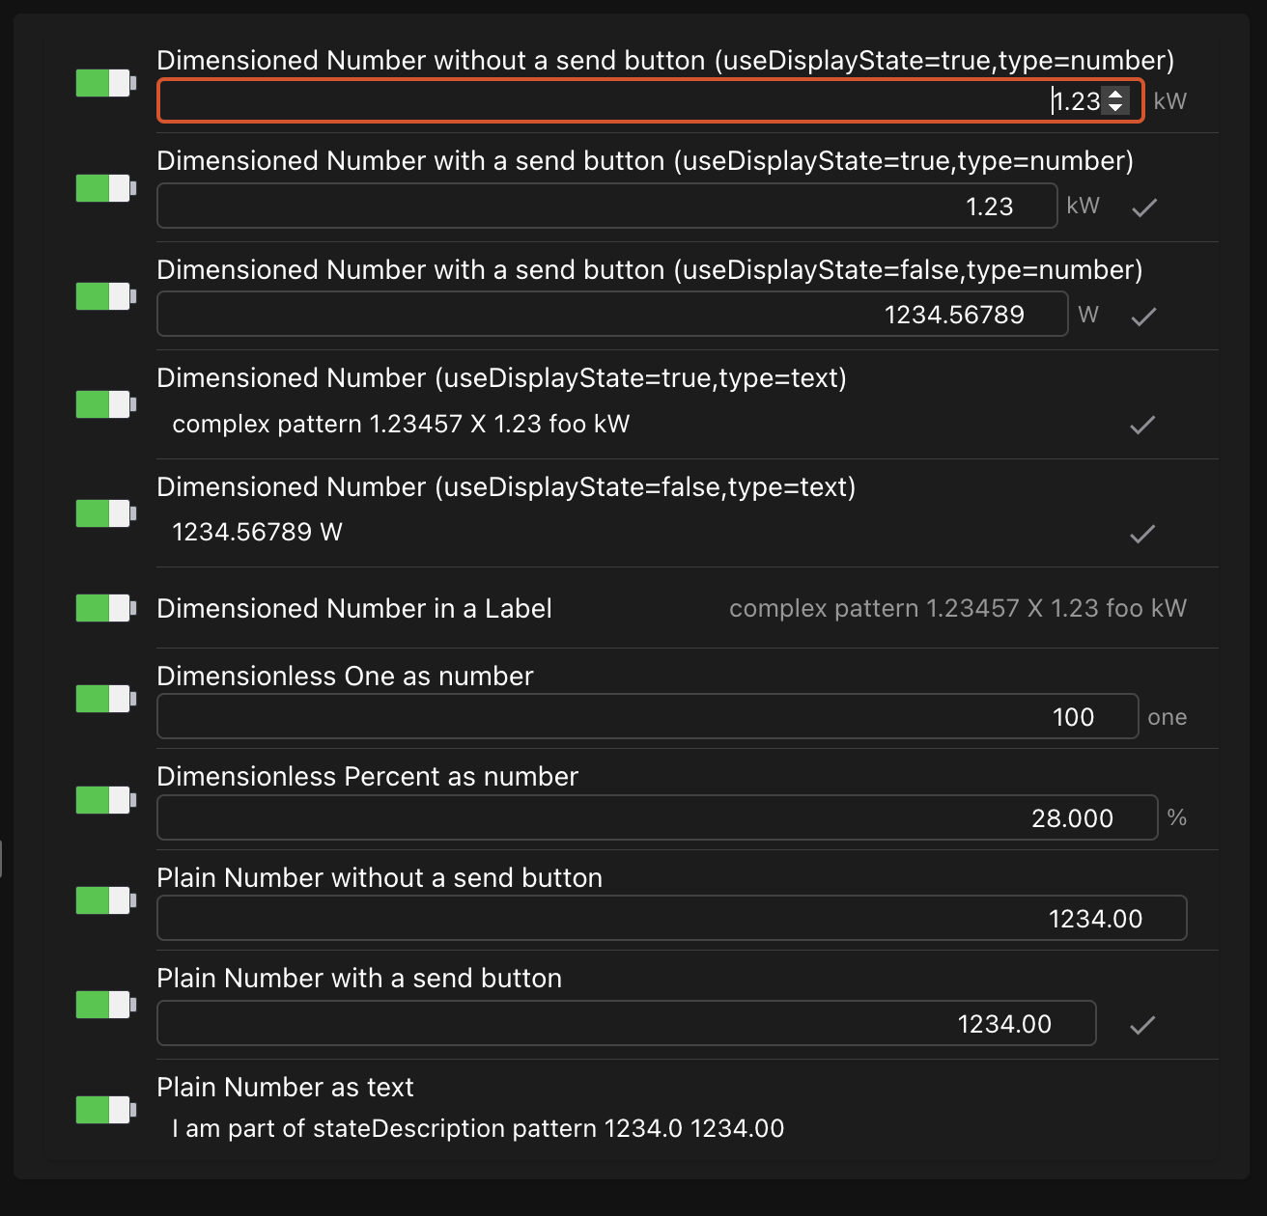
Task: Click battery icon beside Plain Number as text
Action: pos(105,1110)
